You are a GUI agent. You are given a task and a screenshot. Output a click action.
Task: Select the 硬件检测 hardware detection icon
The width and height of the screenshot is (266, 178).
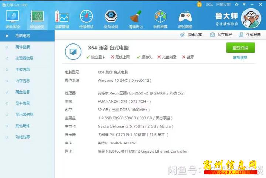(x=37, y=19)
